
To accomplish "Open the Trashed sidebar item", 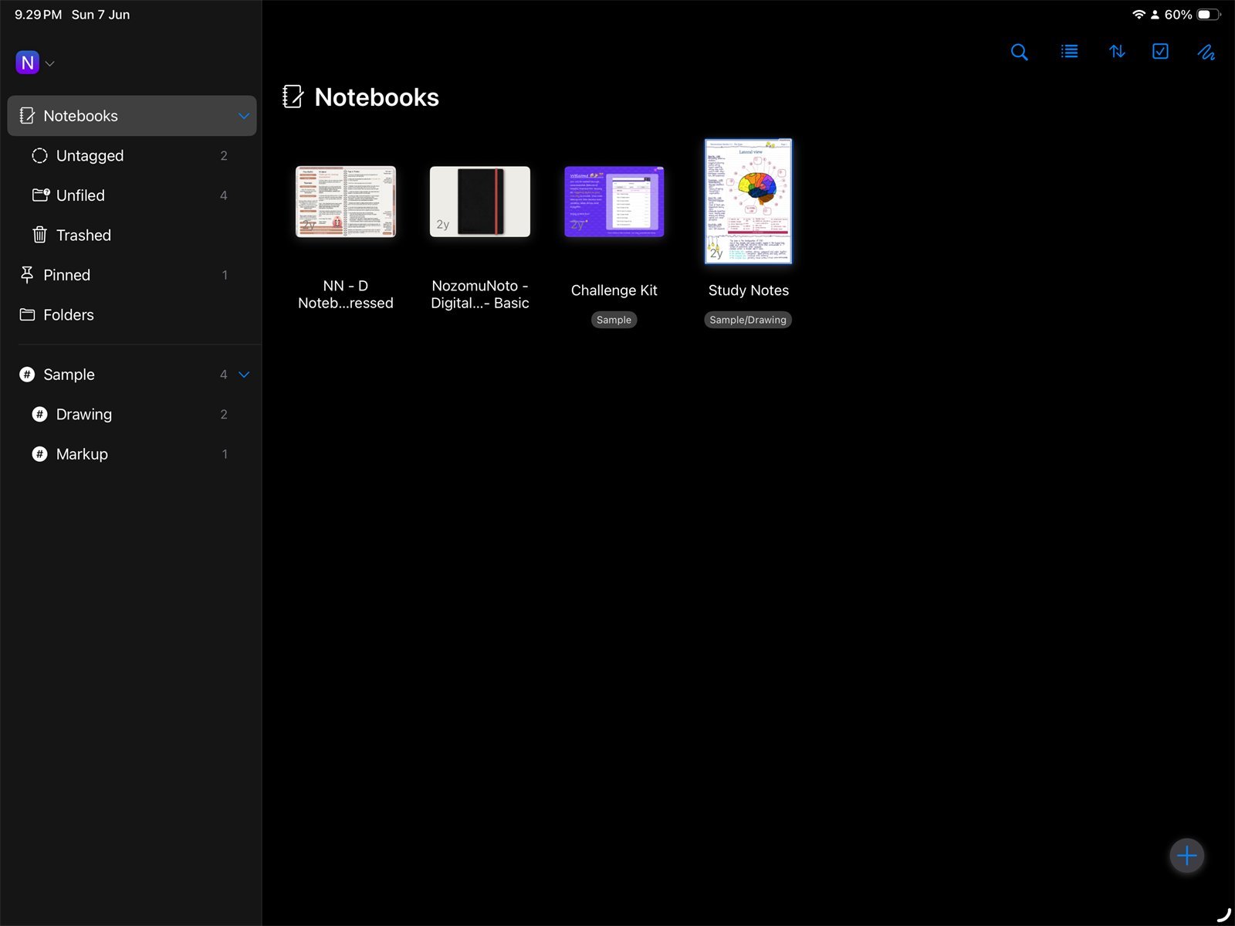I will pos(132,235).
